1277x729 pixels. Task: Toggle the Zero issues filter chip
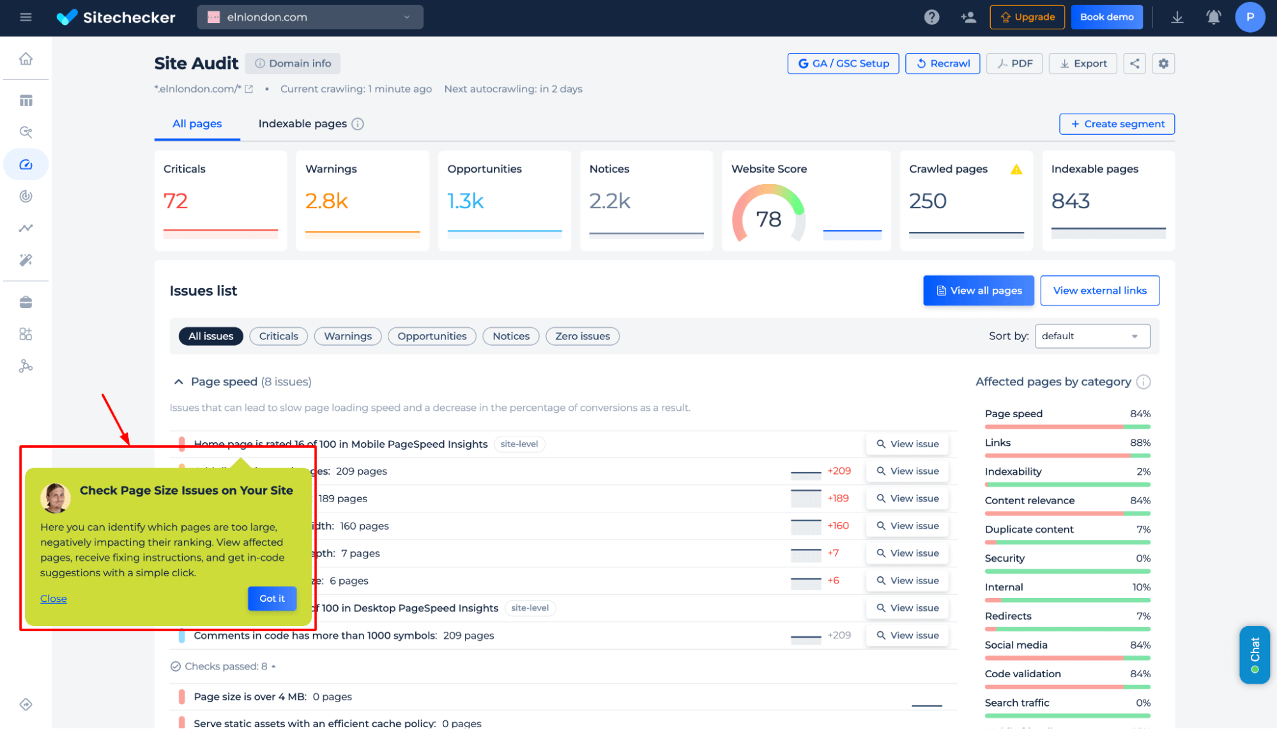pyautogui.click(x=583, y=335)
